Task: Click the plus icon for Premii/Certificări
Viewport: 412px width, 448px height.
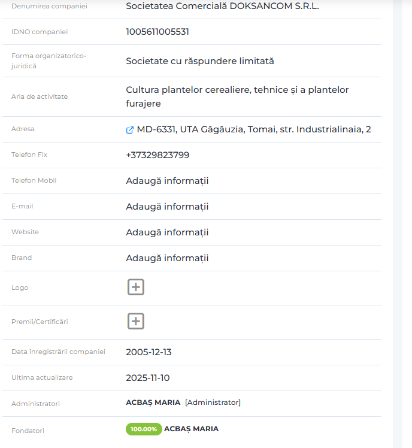Action: [136, 322]
